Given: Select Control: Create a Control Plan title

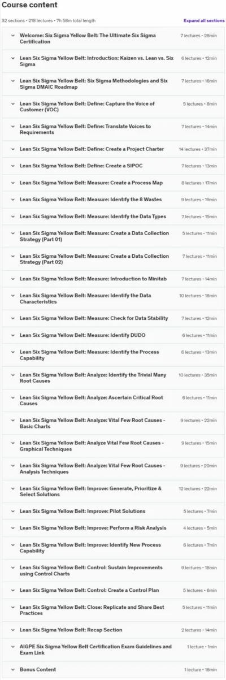Looking at the screenshot, I should click(89, 590).
